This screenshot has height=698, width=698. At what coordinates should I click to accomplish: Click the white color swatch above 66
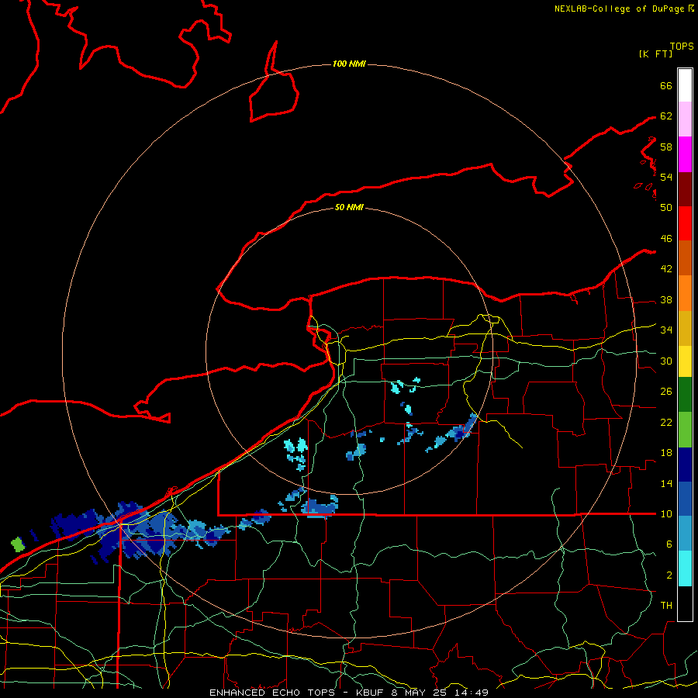[685, 85]
